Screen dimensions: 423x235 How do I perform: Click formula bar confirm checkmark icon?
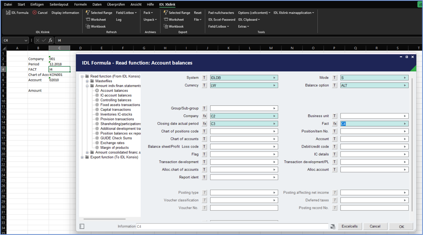click(44, 40)
